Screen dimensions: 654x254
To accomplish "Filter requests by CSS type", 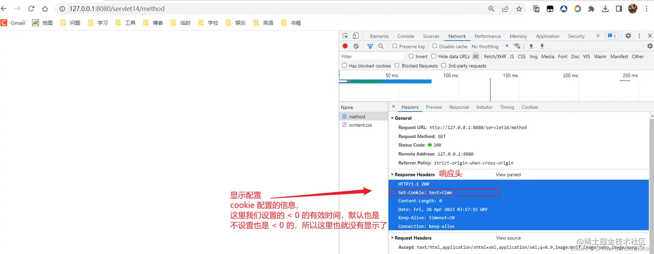I will pyautogui.click(x=522, y=57).
